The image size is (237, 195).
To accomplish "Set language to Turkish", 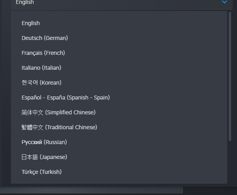I will (42, 172).
